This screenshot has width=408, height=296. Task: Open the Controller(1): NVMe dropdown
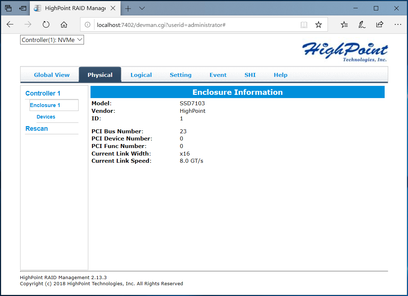(x=52, y=40)
